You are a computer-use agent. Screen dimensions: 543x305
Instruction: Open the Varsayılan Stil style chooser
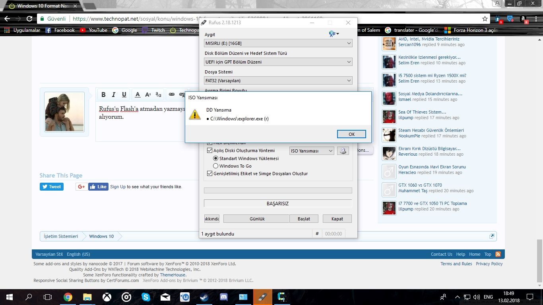49,254
